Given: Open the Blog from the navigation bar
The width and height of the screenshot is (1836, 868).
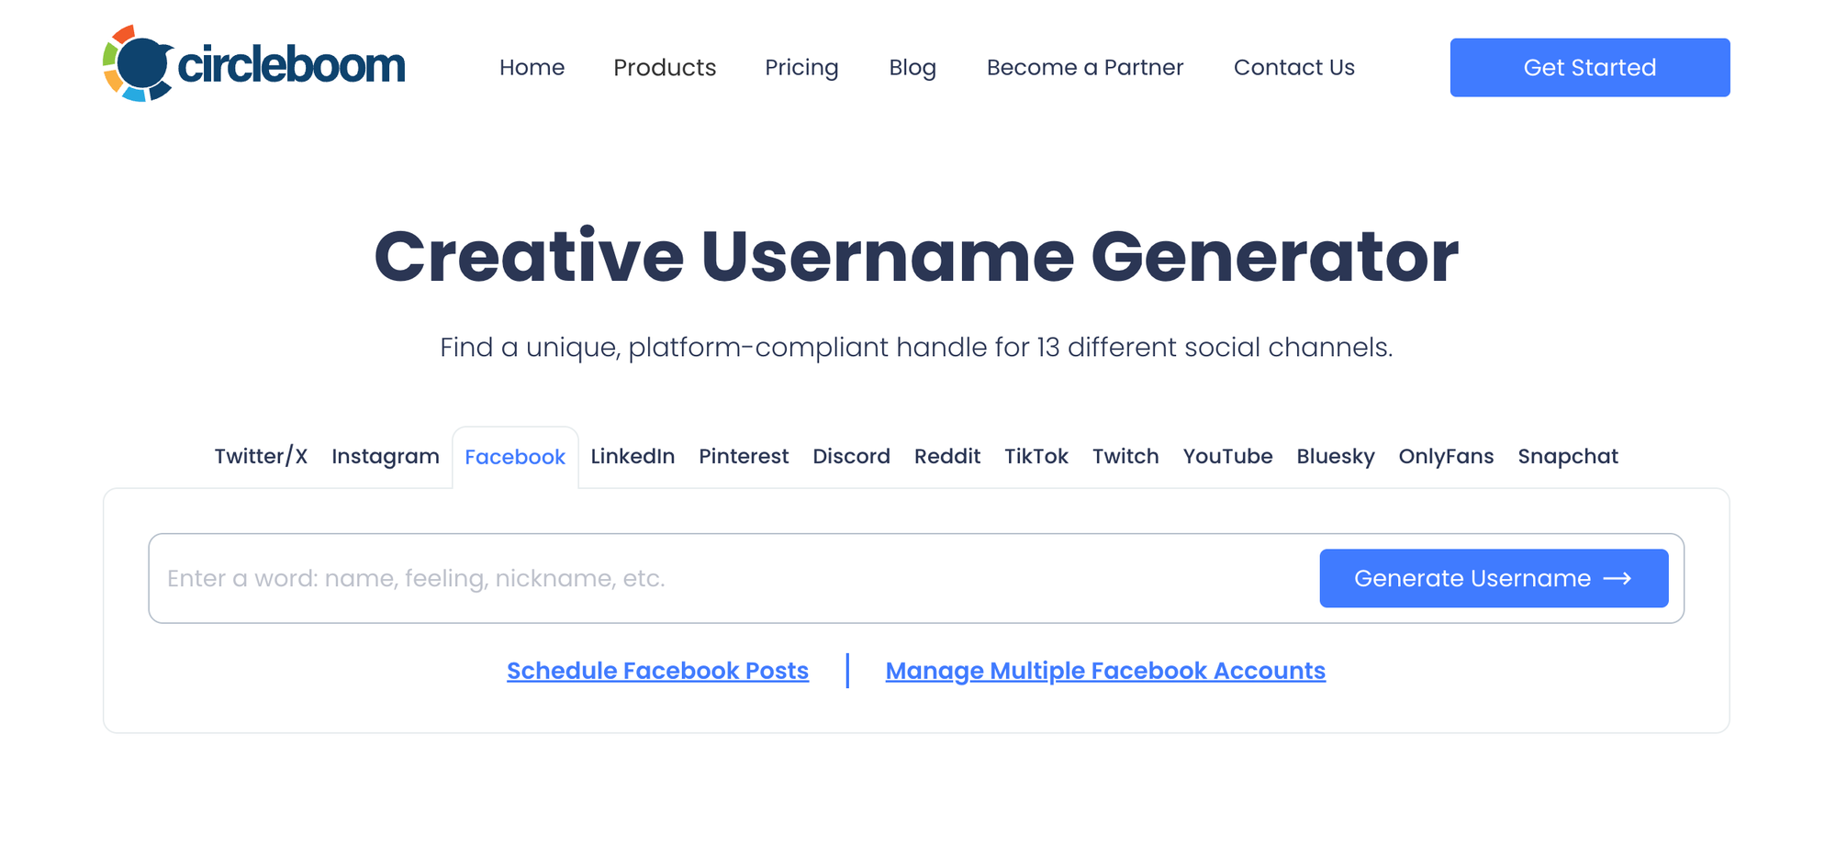Looking at the screenshot, I should pyautogui.click(x=912, y=67).
